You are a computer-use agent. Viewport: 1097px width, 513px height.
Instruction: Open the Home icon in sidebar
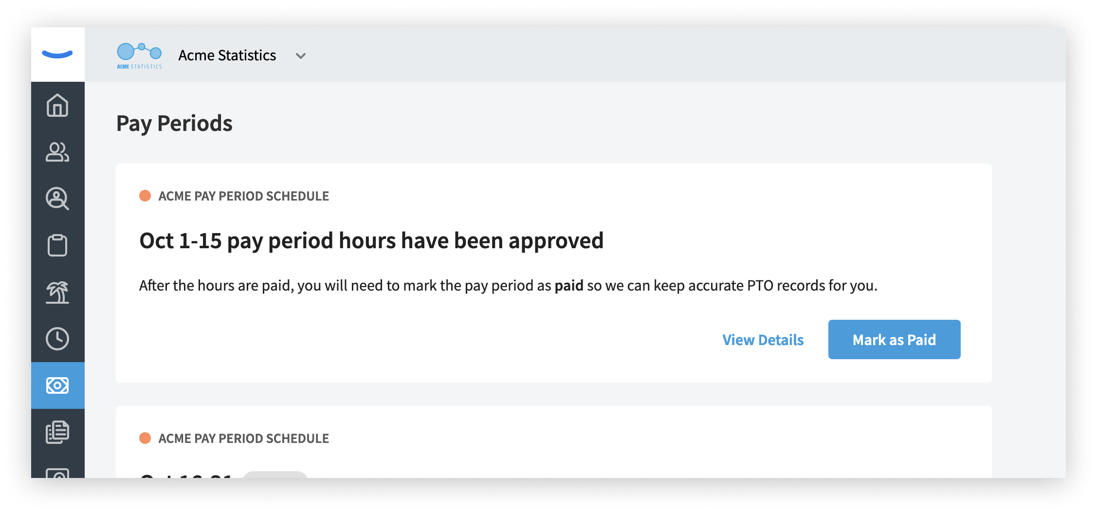click(x=57, y=105)
